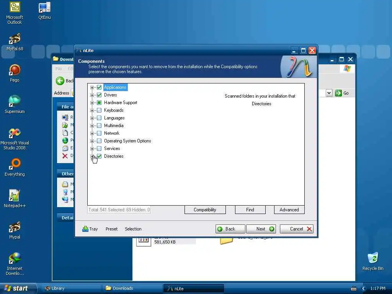
Task: Click the Advanced button
Action: 289,210
